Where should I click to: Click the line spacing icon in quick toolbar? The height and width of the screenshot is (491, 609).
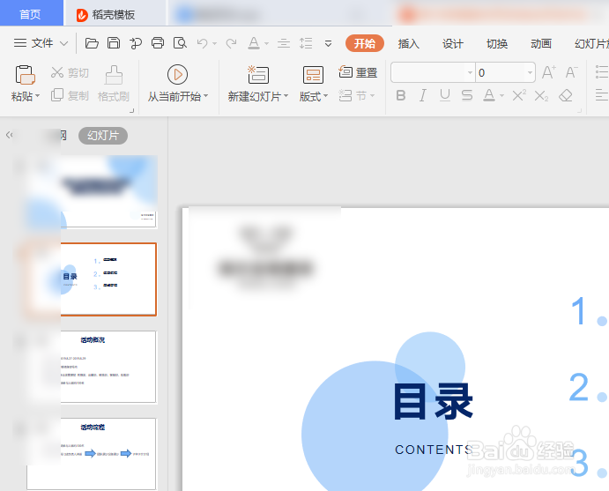tap(306, 43)
